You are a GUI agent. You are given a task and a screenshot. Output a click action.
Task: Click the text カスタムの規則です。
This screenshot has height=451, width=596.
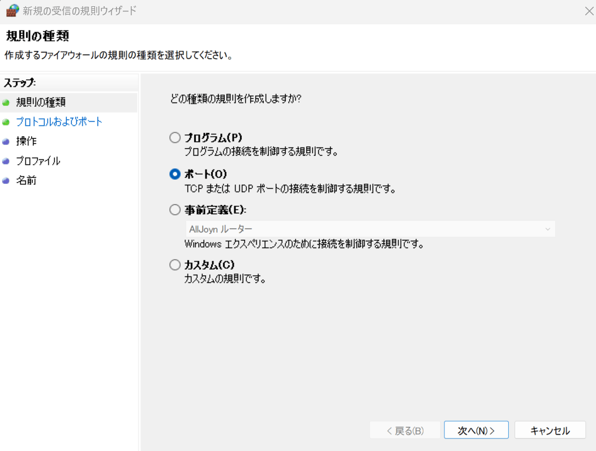pos(225,279)
